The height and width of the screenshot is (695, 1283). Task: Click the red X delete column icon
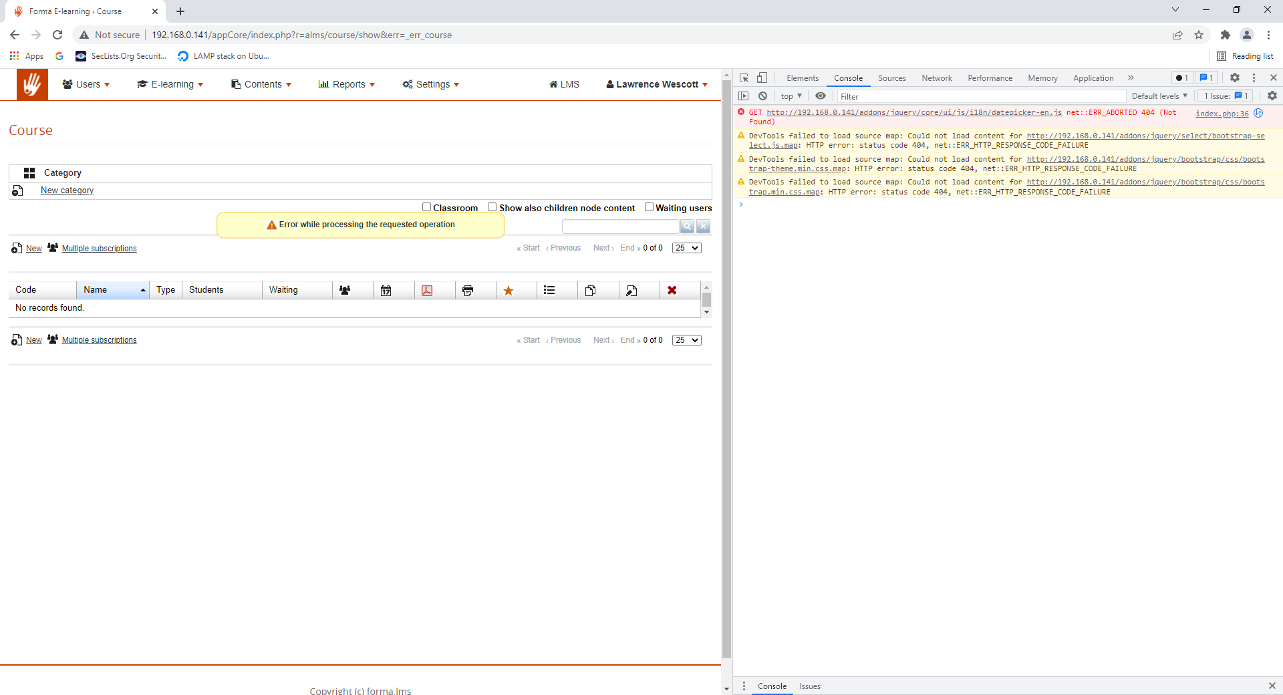pyautogui.click(x=672, y=290)
